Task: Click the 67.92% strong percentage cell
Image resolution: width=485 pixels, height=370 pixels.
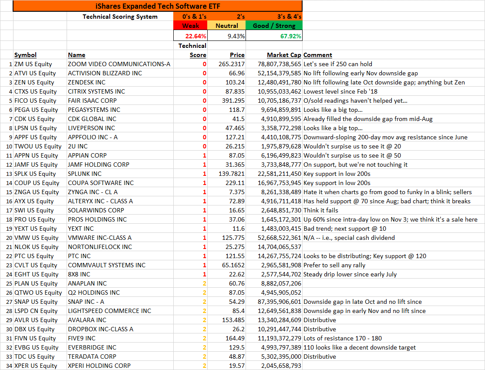Action: (274, 36)
